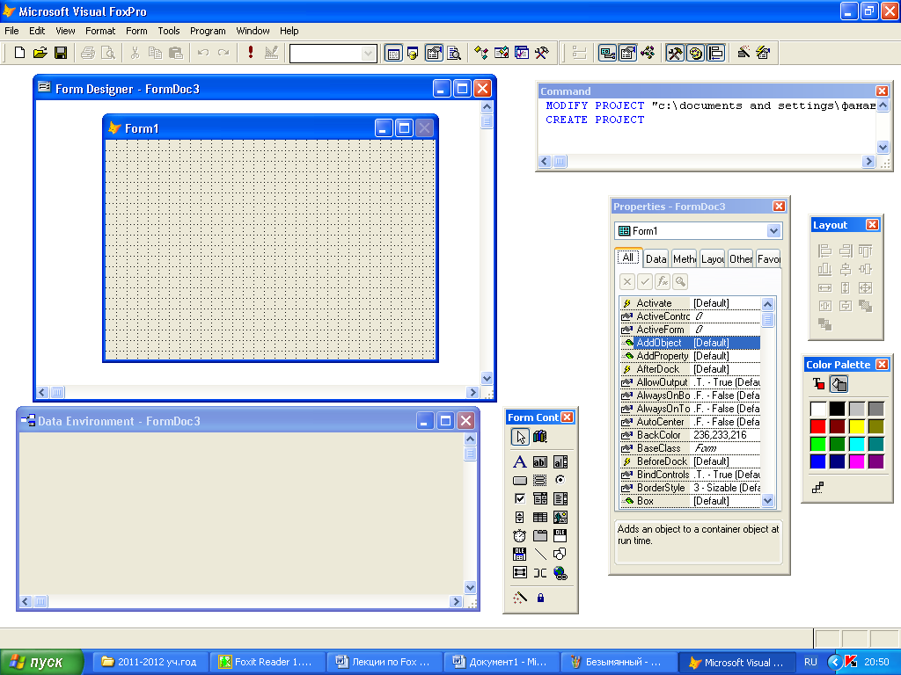Screen dimensions: 901x675
Task: Select the Command Button control tool
Action: tap(519, 481)
